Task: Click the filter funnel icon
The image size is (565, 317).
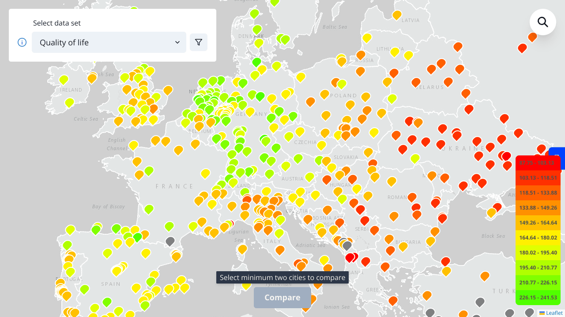Action: [x=199, y=42]
